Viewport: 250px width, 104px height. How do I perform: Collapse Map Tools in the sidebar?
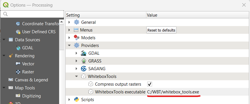point(4,88)
